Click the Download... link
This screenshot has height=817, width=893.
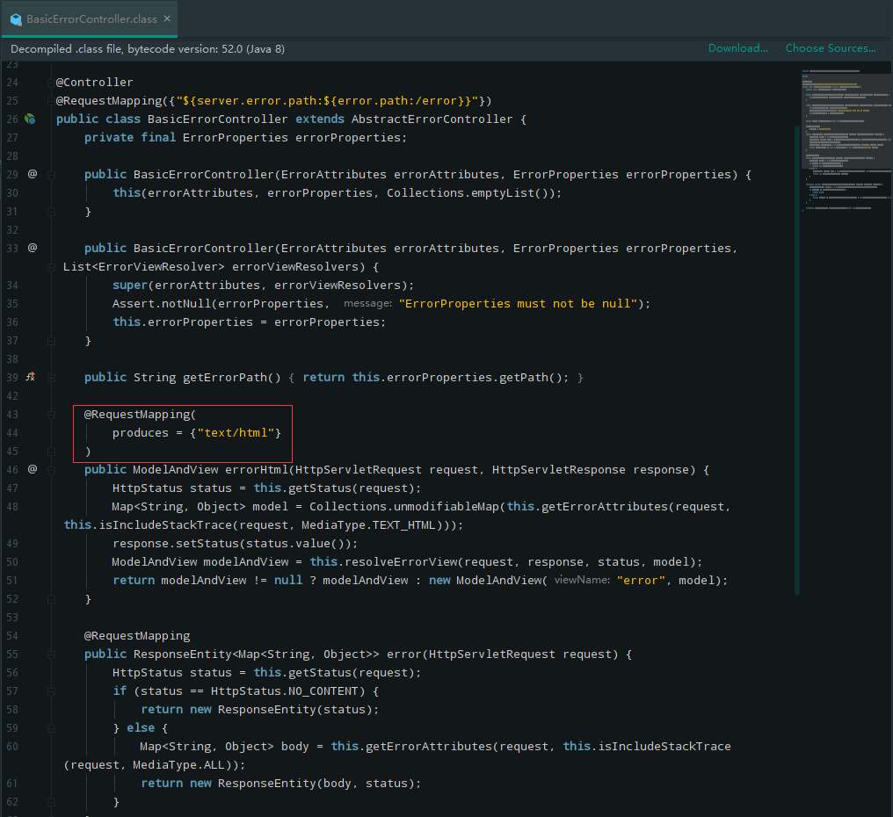[x=737, y=48]
